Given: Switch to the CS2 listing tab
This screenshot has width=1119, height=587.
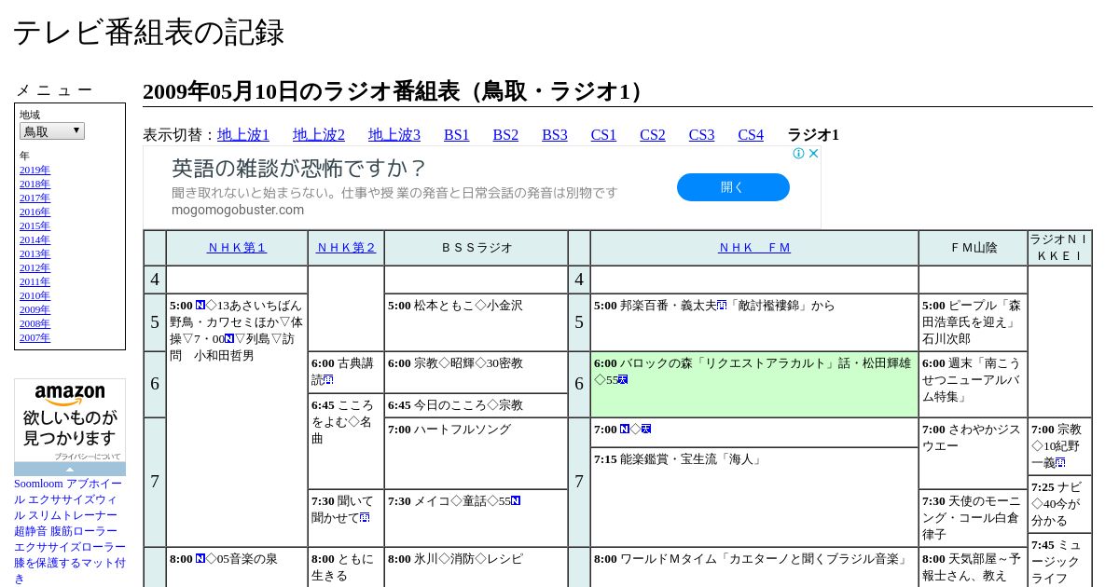Looking at the screenshot, I should click(x=653, y=135).
